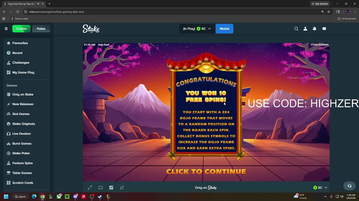Switch to the Poker tab
359x201 pixels.
pos(41,29)
